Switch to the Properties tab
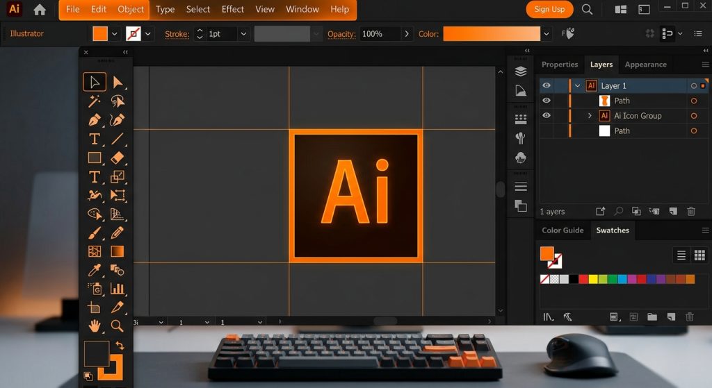Image resolution: width=712 pixels, height=388 pixels. tap(560, 65)
